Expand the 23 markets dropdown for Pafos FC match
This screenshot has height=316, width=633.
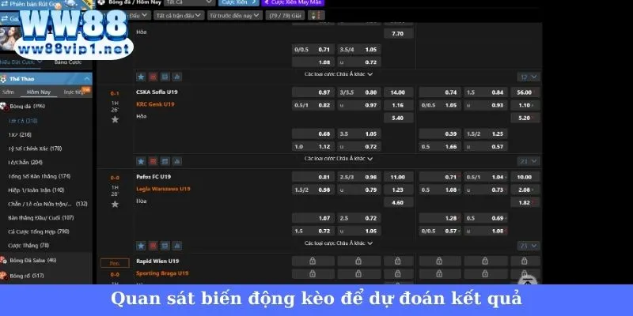(529, 246)
